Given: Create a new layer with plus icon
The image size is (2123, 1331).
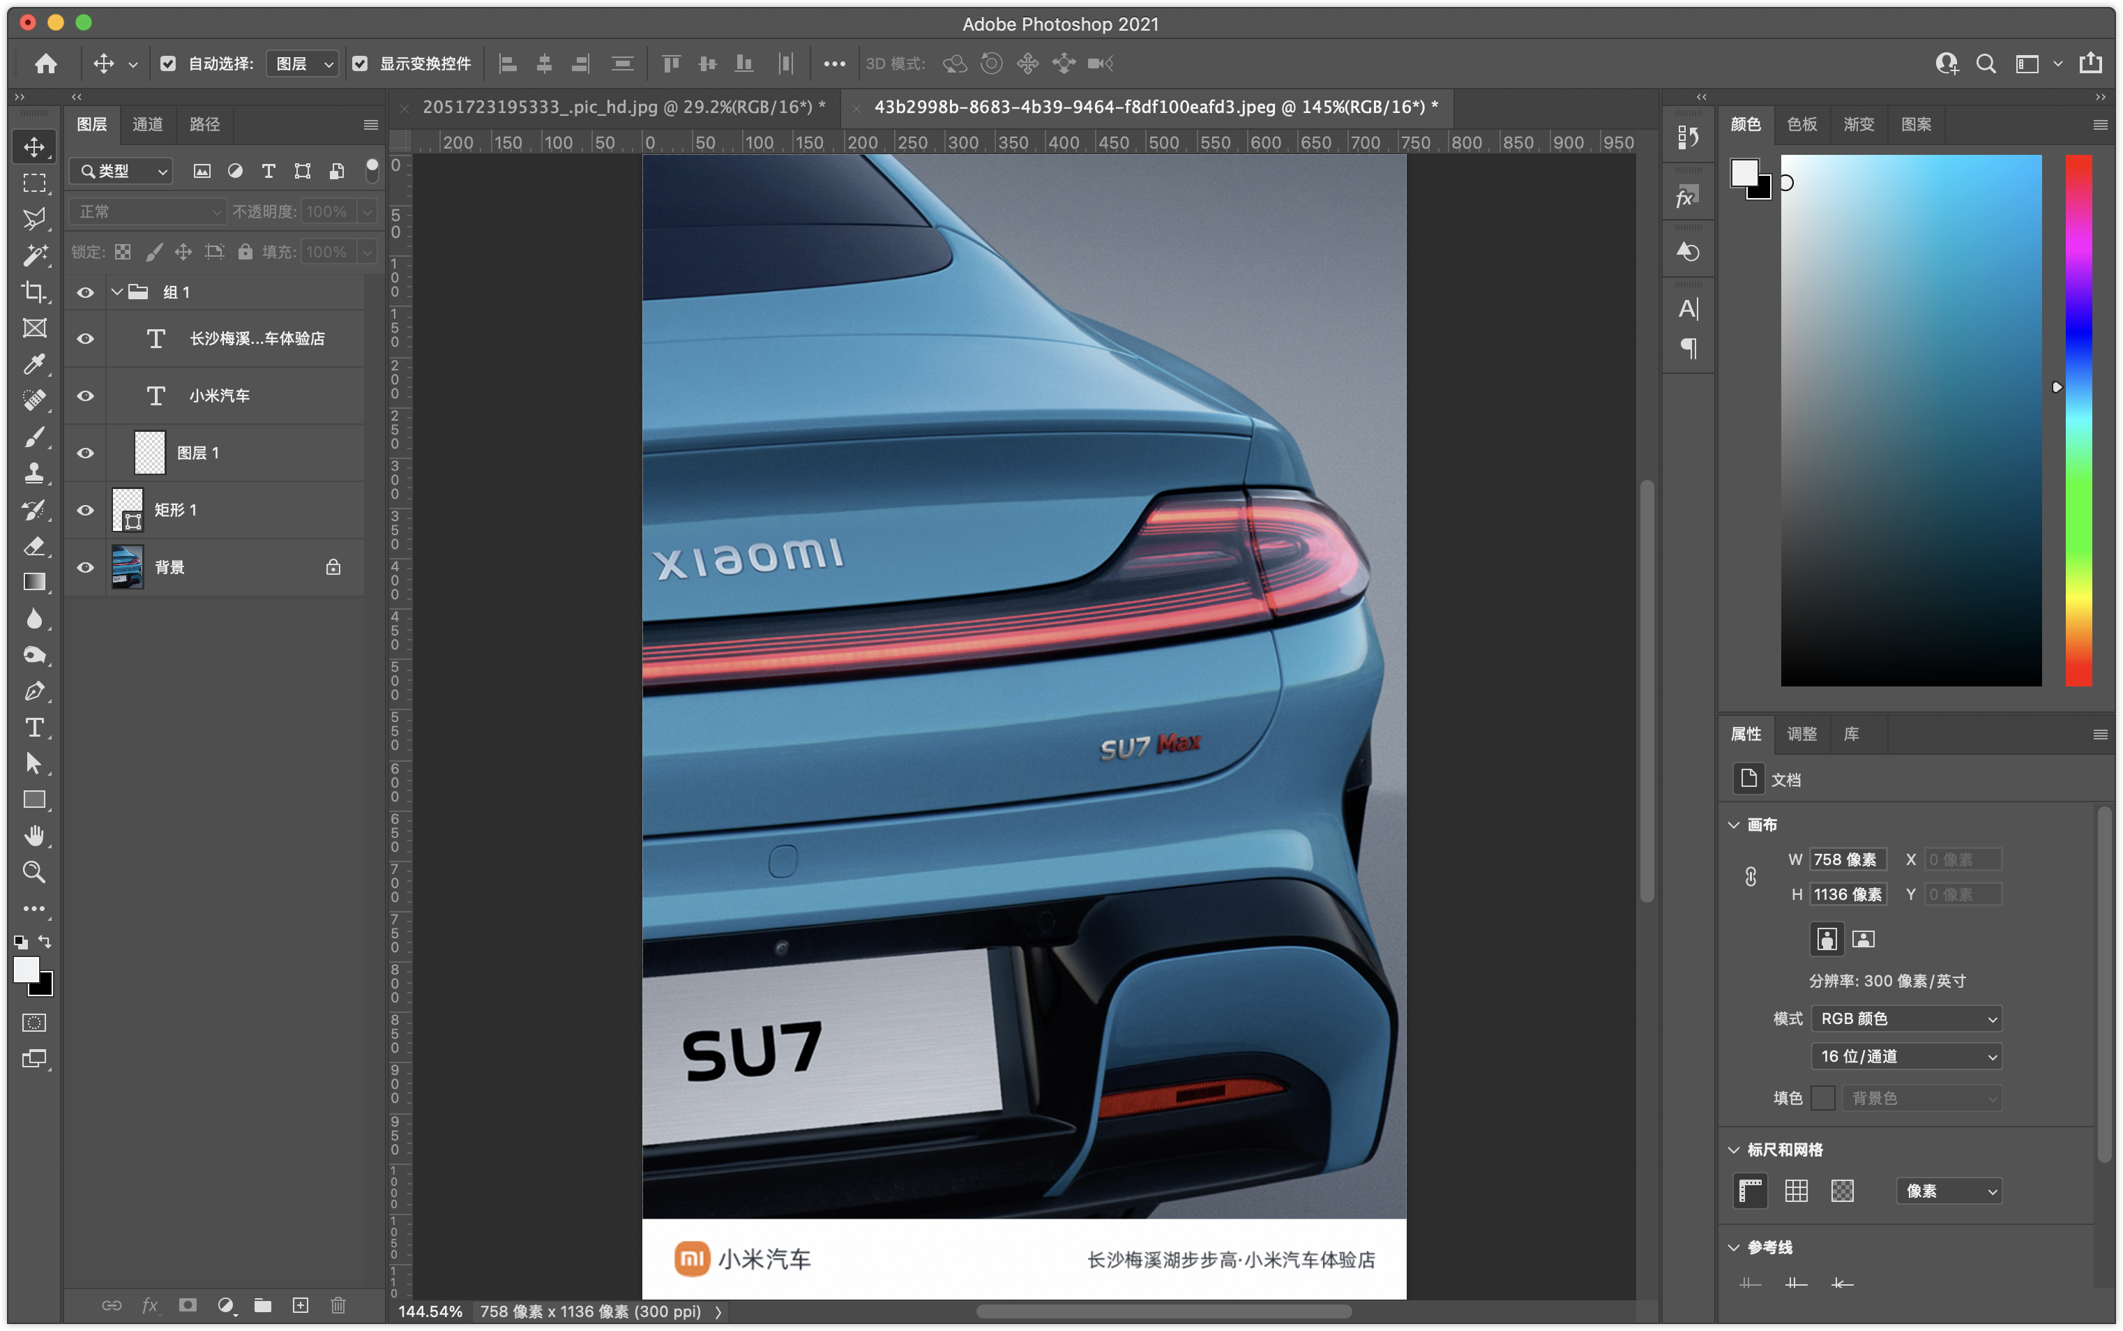Looking at the screenshot, I should 300,1305.
